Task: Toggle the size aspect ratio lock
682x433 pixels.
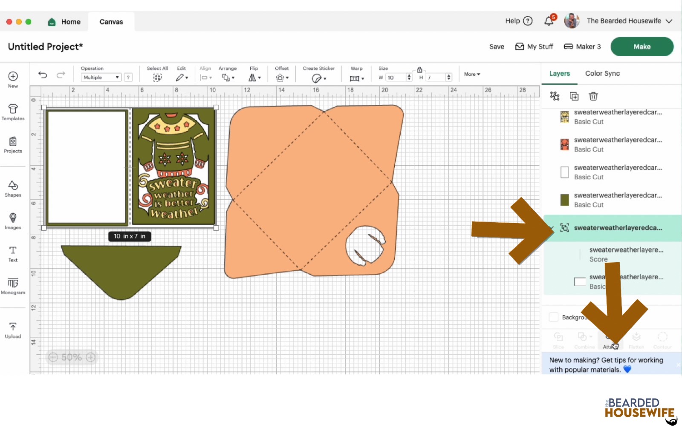Action: pos(419,70)
